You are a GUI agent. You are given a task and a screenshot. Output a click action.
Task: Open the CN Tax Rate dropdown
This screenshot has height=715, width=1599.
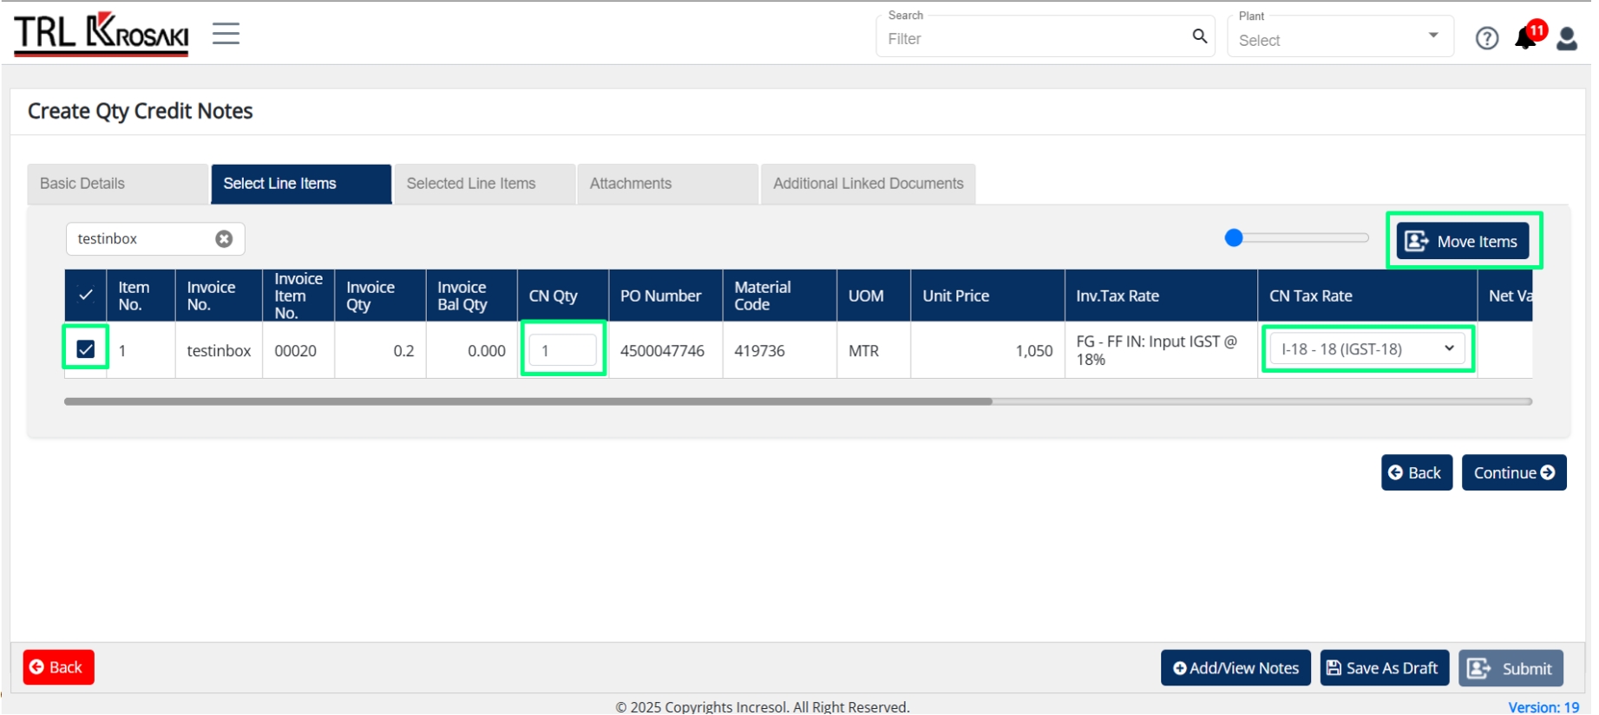point(1367,349)
